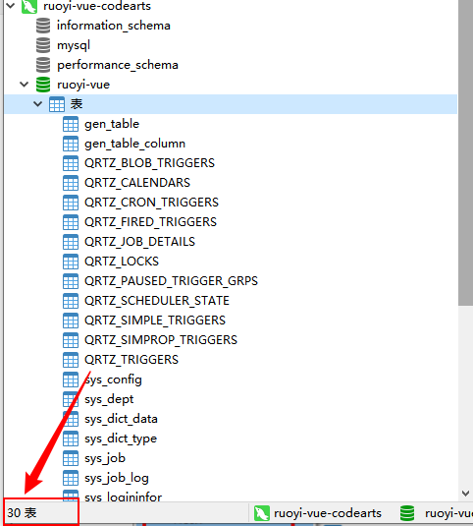Click the QRTZ_TRIGGERS table icon
Screen dimensions: 473x526
[x=71, y=360]
